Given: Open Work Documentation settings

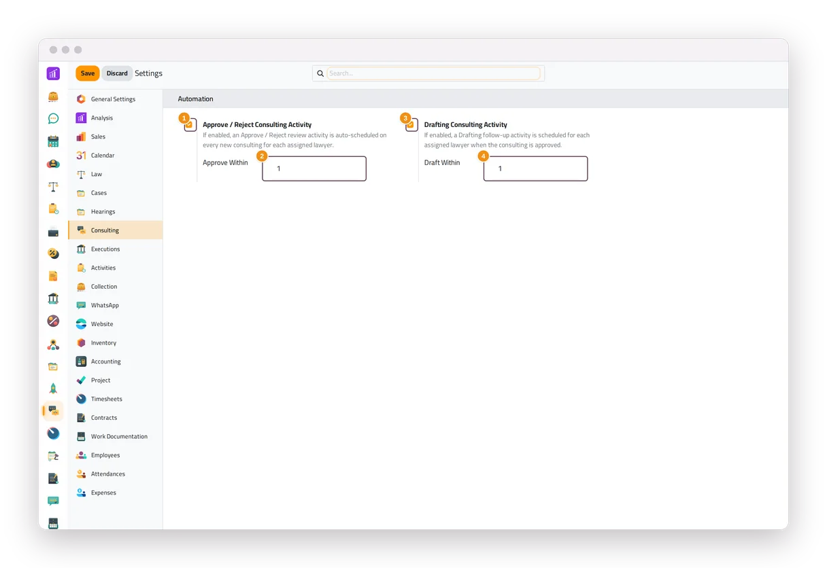Looking at the screenshot, I should pyautogui.click(x=116, y=437).
